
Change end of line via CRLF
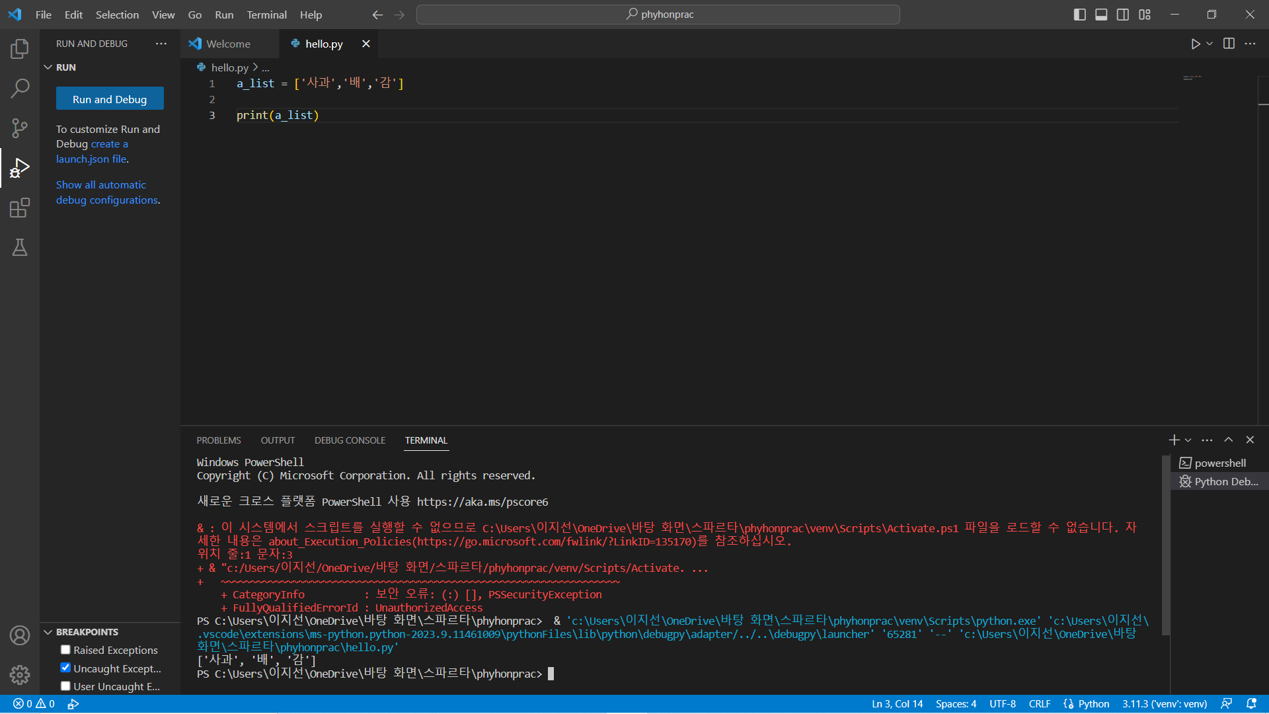click(x=1040, y=704)
